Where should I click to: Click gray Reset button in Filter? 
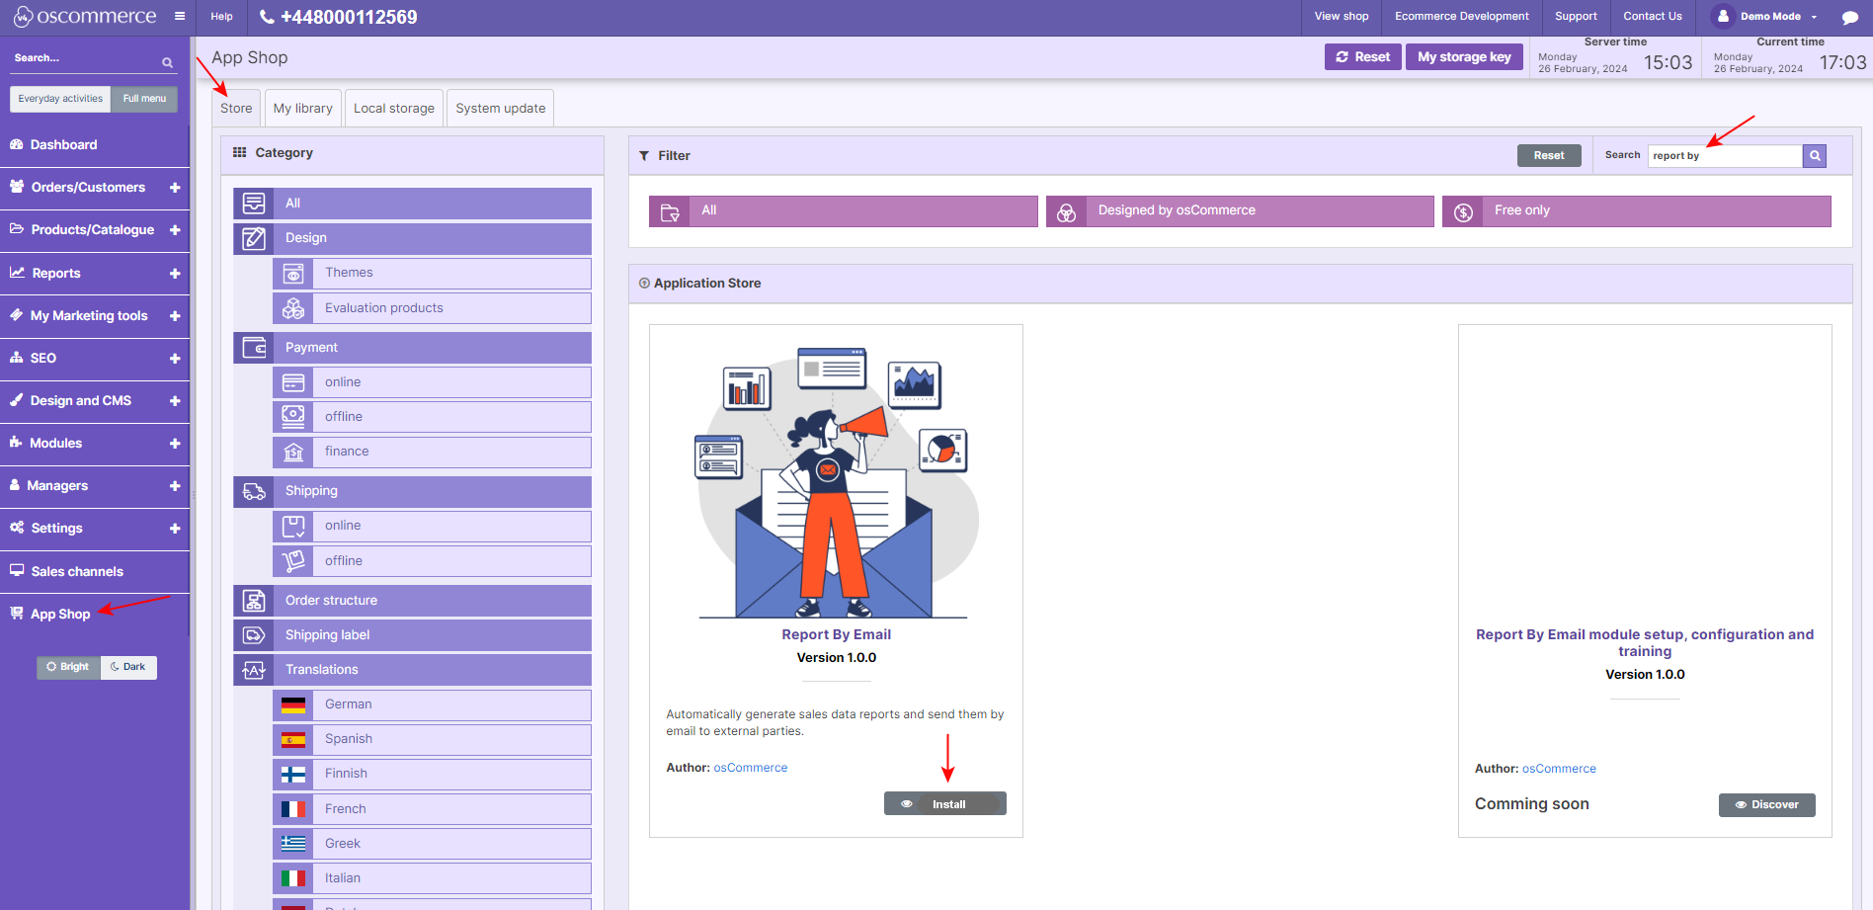point(1549,156)
